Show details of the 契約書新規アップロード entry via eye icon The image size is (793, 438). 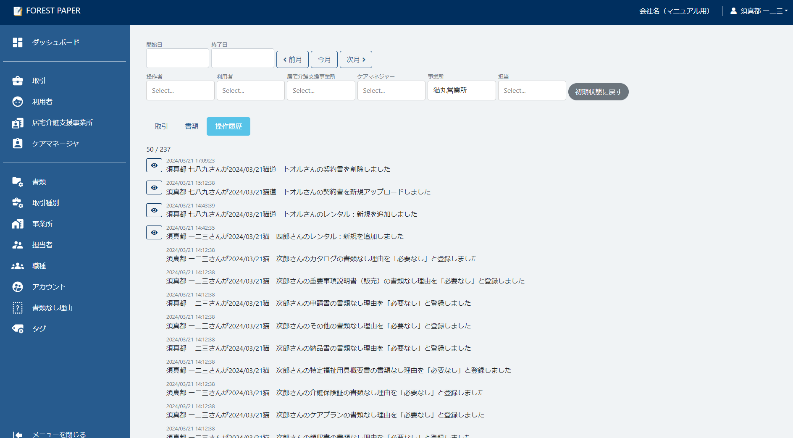(154, 187)
